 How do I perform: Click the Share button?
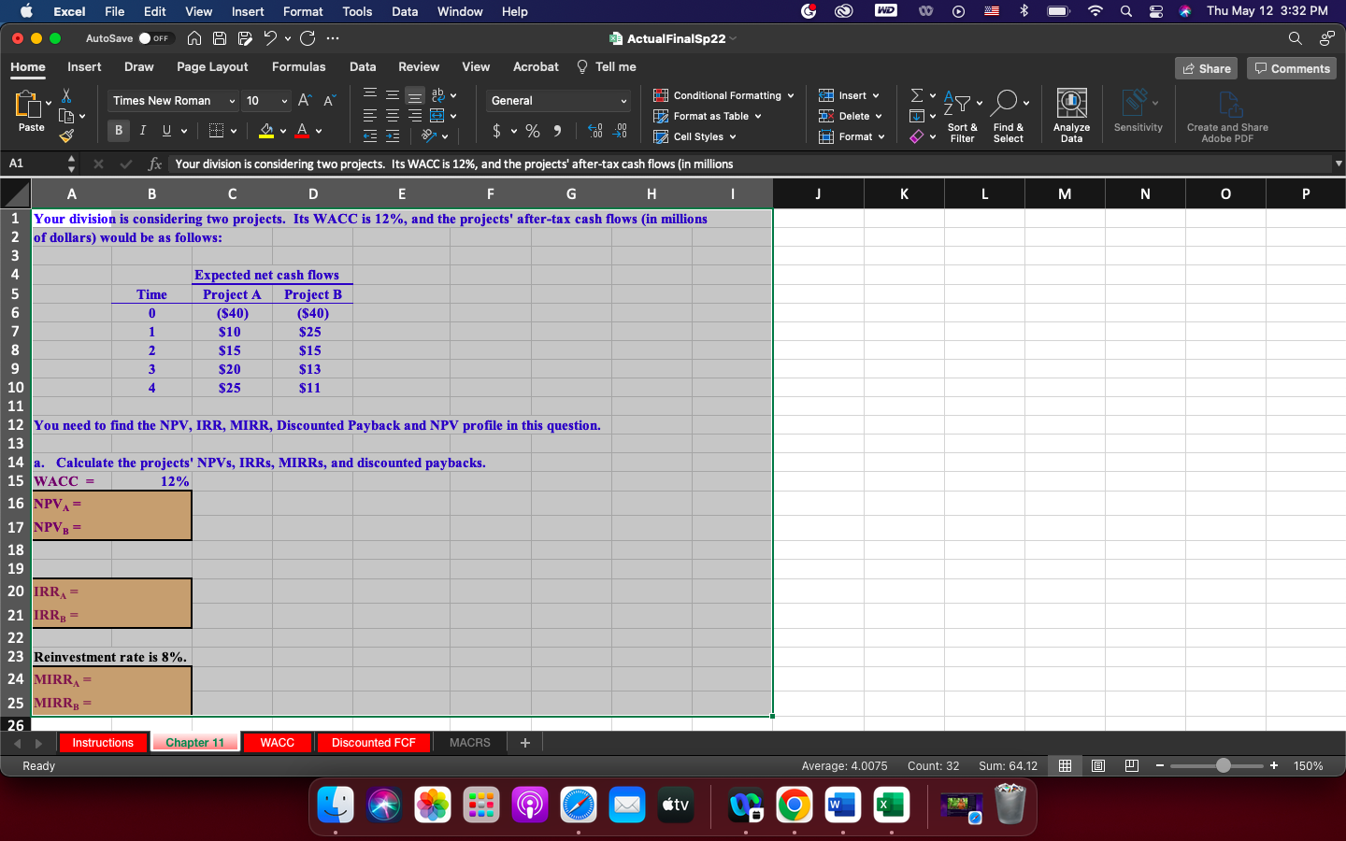(1206, 68)
